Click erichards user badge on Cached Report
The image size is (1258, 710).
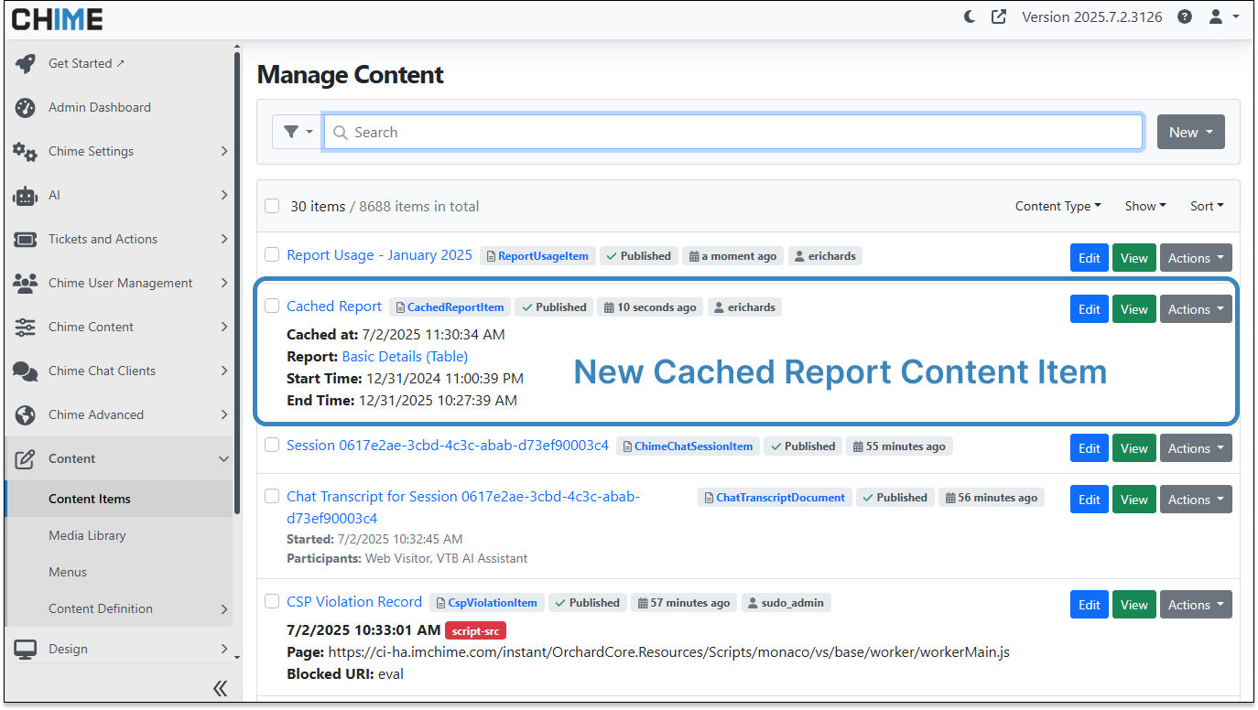tap(745, 307)
